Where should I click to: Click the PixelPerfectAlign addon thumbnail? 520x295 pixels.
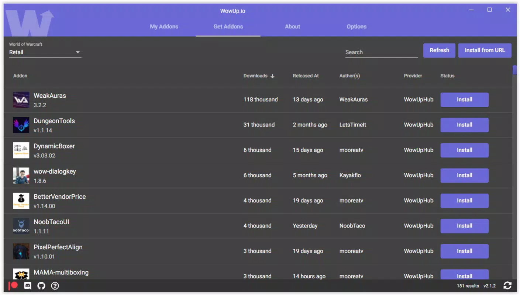21,251
